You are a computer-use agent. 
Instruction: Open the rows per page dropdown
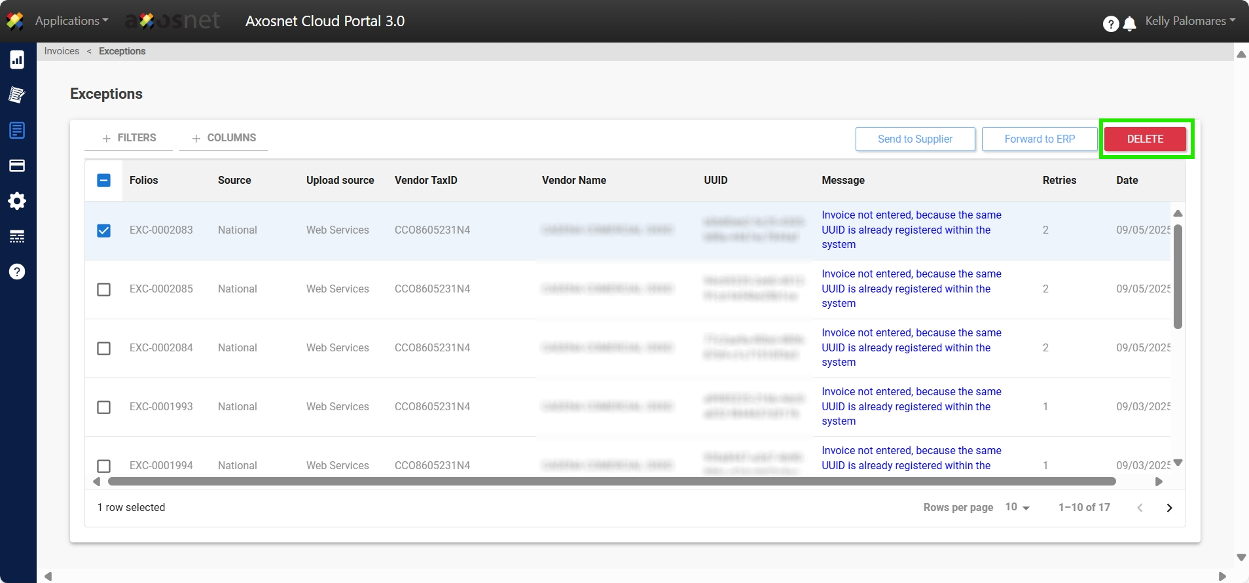coord(1017,507)
